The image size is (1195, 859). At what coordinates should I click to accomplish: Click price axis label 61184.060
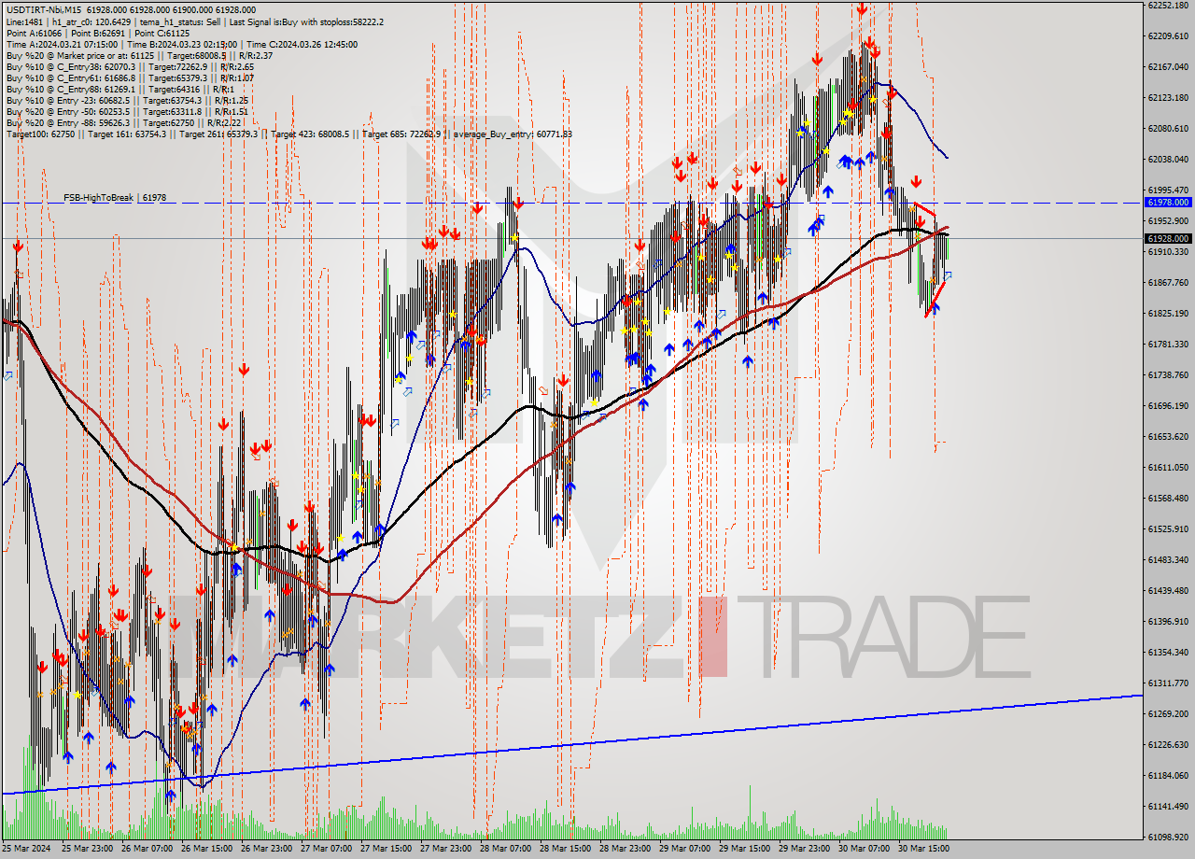coord(1168,775)
